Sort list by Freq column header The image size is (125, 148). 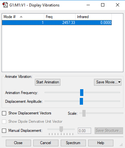(60, 17)
